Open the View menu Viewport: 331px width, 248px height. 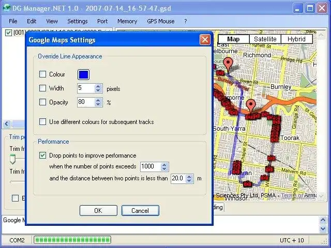(52, 21)
